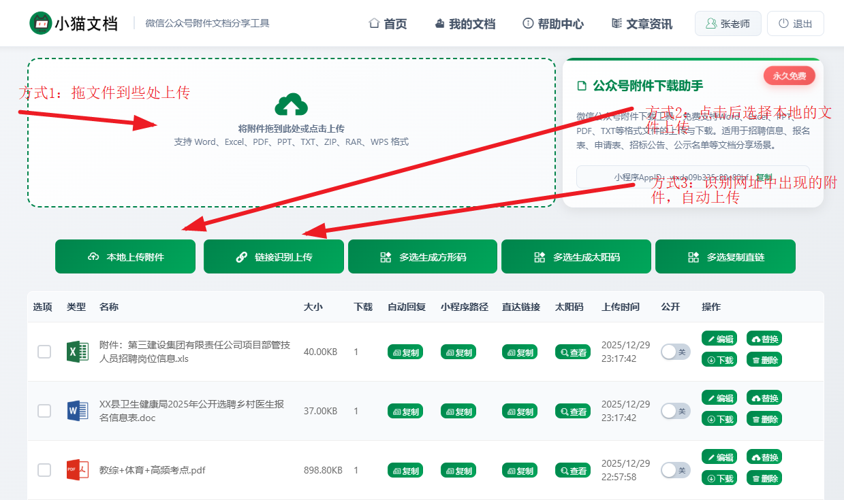Screen dimensions: 844x500
Task: Click the cloud upload icon in drop zone
Action: (291, 105)
